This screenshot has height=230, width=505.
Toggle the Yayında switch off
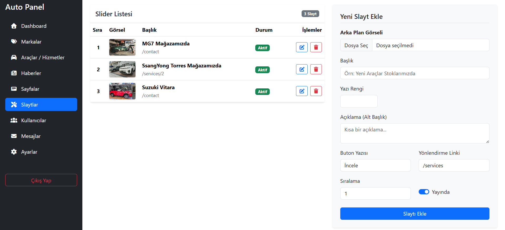tap(424, 192)
